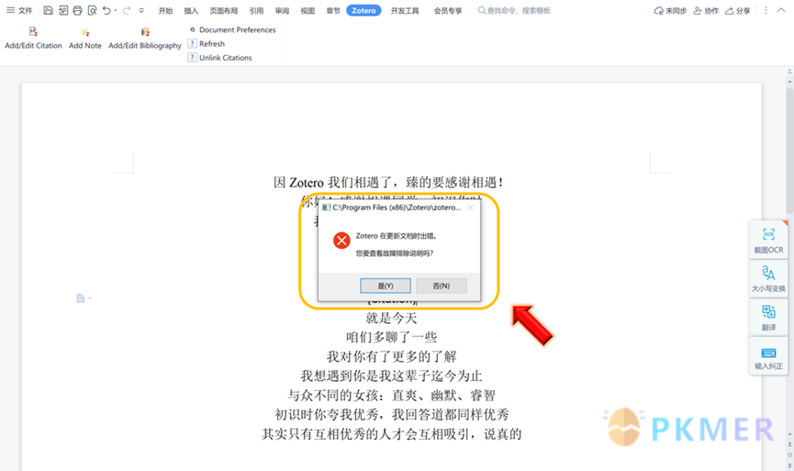794x471 pixels.
Task: Click the 输入纠正 sidebar tool
Action: [x=768, y=357]
